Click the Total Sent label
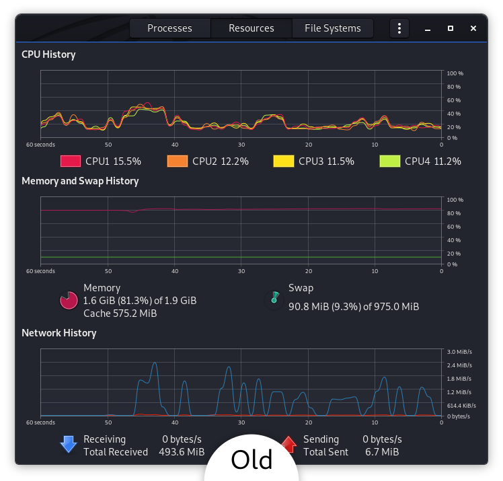 coord(325,452)
